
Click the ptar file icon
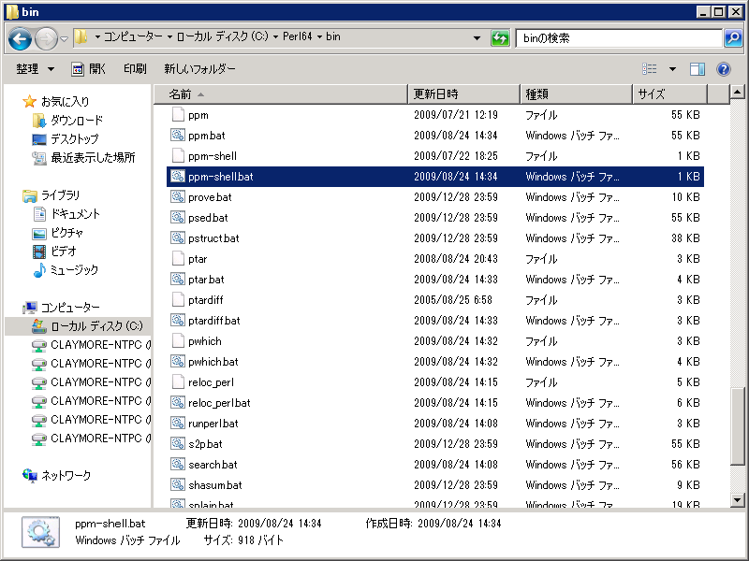point(178,259)
